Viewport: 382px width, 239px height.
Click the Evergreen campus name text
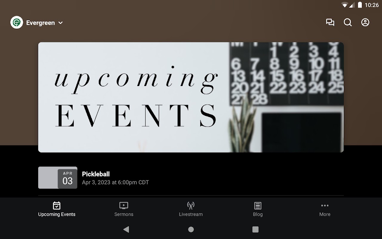(x=41, y=23)
